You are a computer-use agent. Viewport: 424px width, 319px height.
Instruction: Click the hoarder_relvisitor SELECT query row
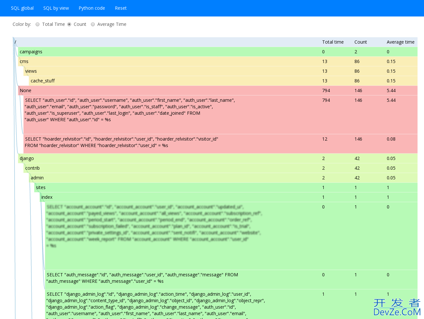pyautogui.click(x=221, y=144)
